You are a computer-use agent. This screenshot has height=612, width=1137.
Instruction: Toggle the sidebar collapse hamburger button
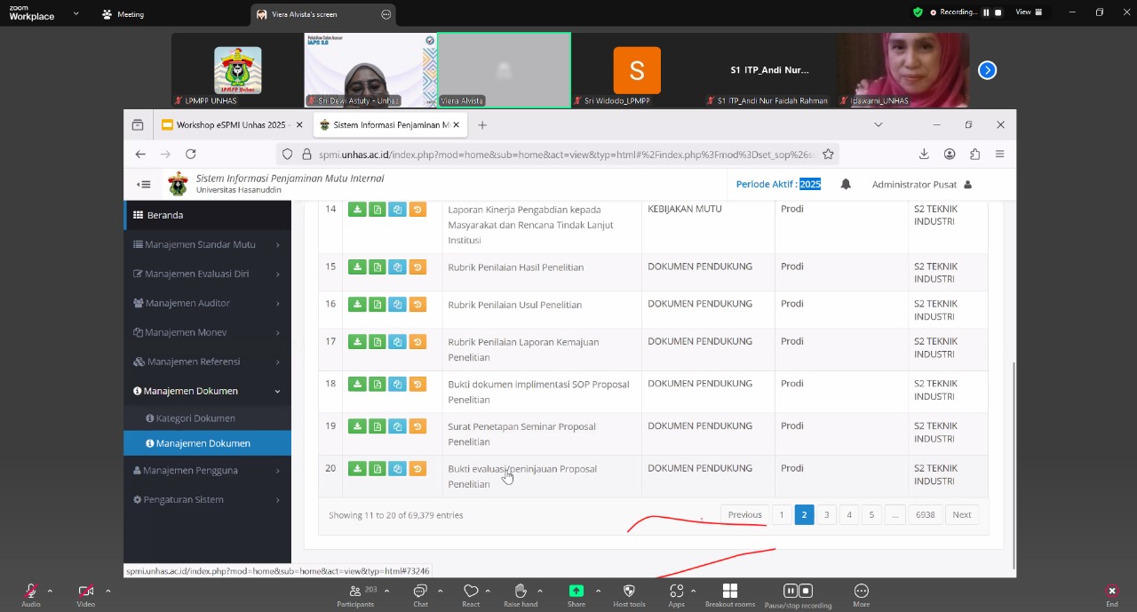pos(144,185)
